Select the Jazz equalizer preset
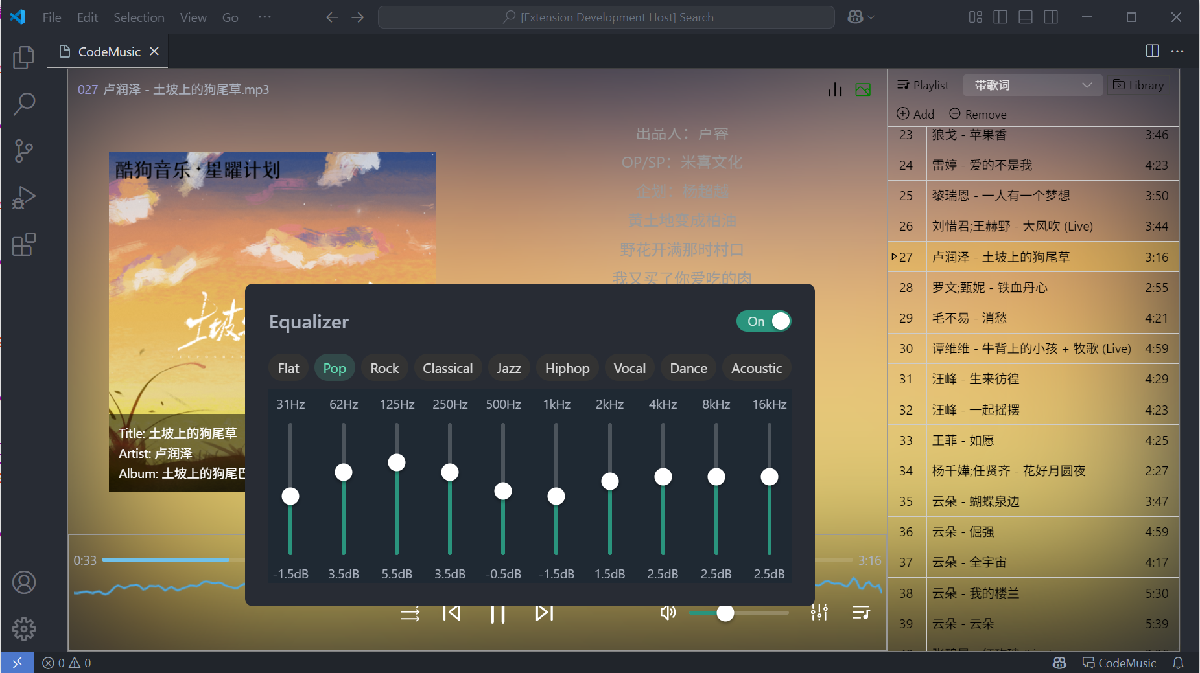This screenshot has width=1200, height=673. [x=509, y=368]
